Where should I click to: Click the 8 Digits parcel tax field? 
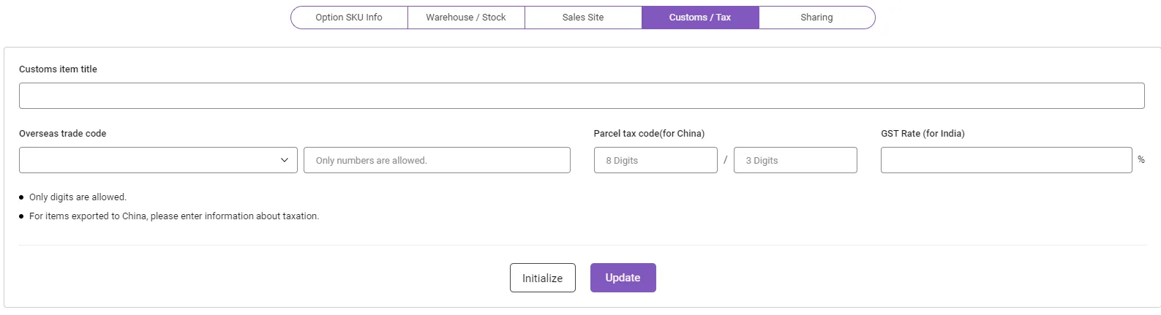pos(655,160)
